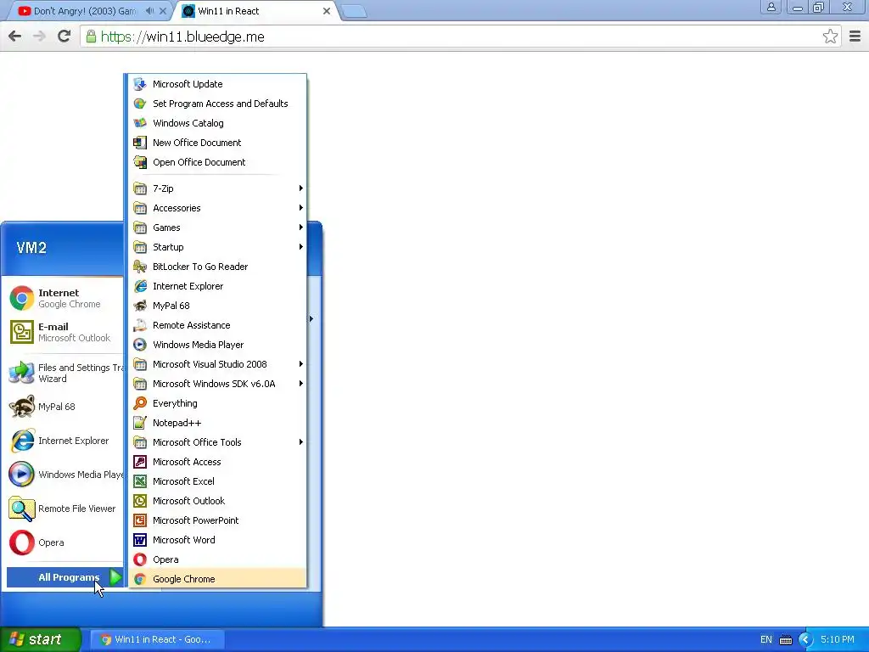
Task: Launch Windows Media Player in All Programs list
Action: [x=217, y=345]
